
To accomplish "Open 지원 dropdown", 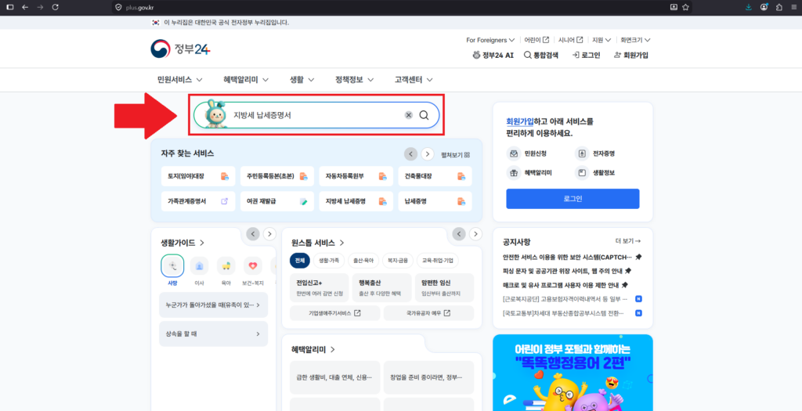I will coord(601,40).
